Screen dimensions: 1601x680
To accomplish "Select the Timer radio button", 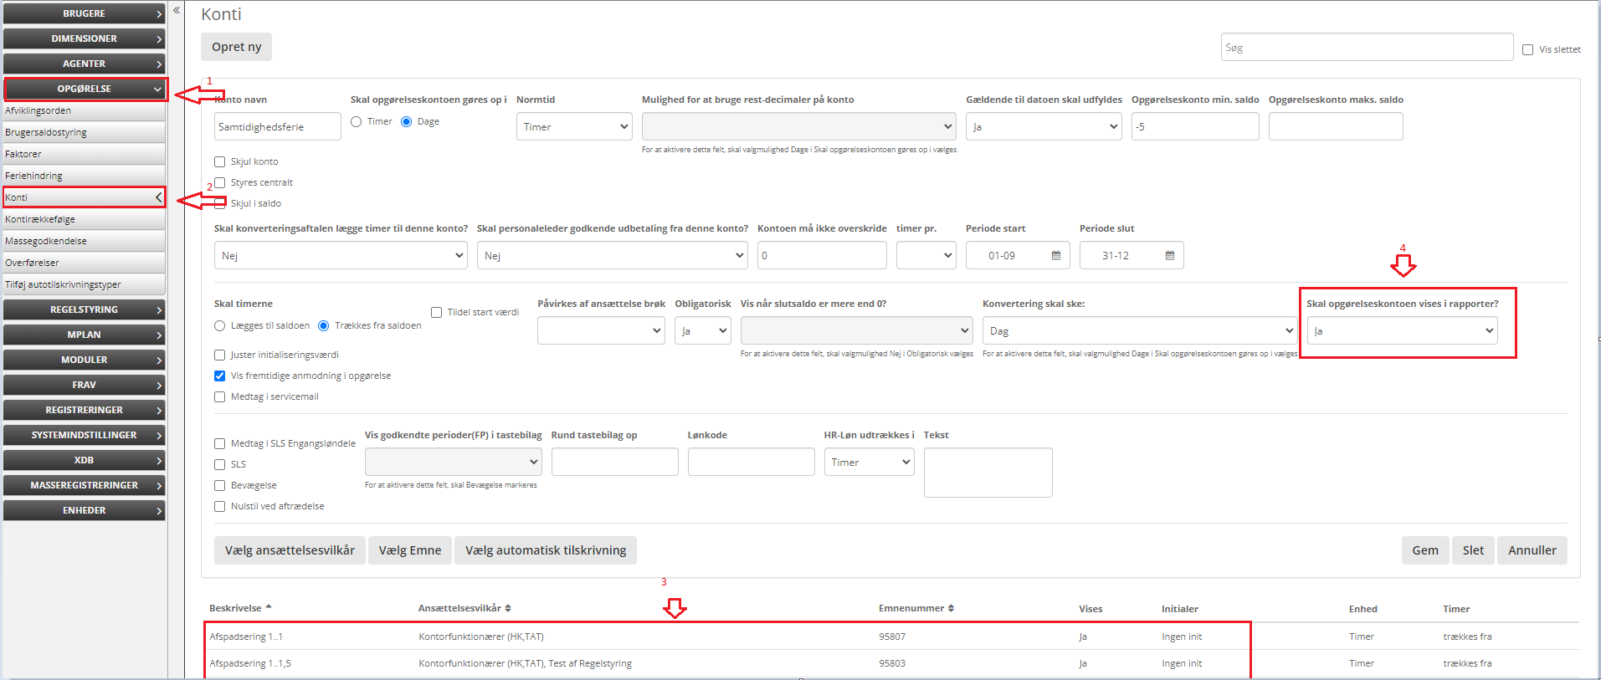I will click(357, 122).
